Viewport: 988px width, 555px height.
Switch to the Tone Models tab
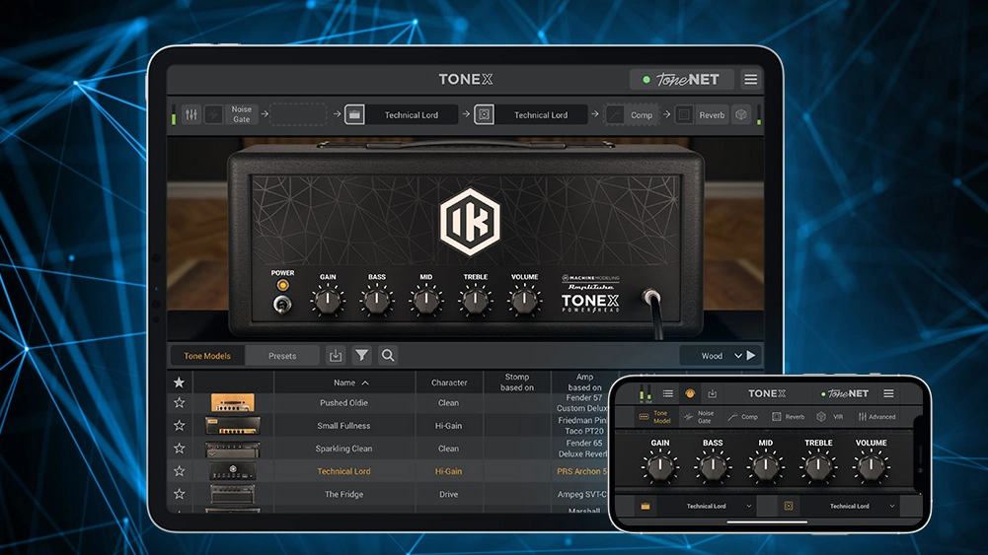[206, 356]
